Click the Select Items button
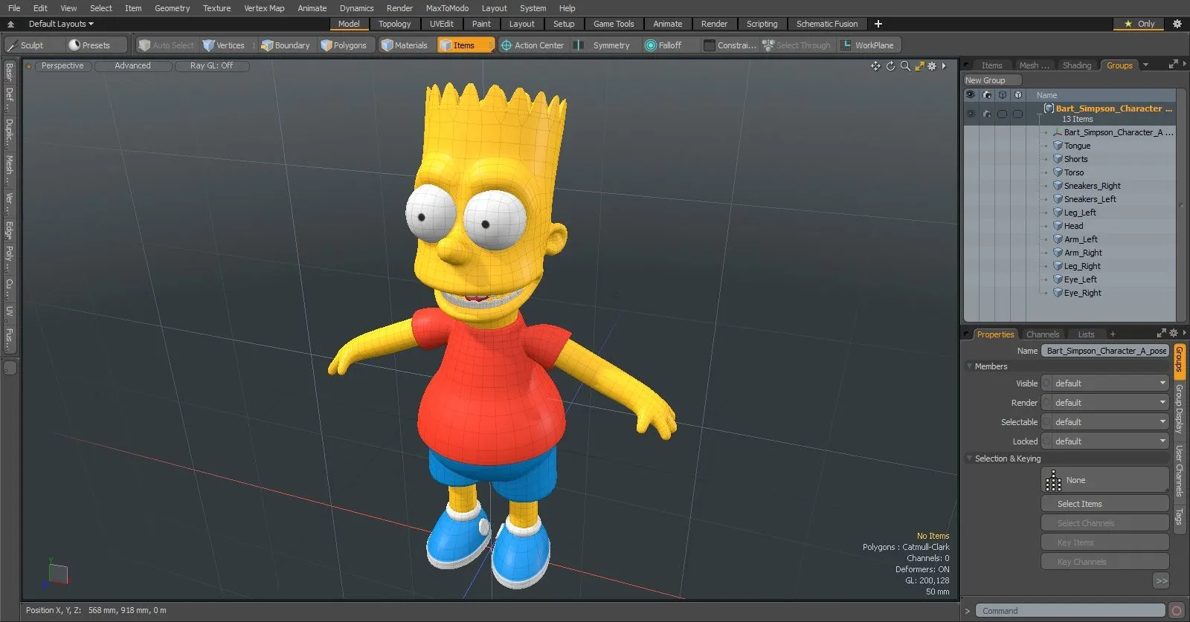The image size is (1190, 622). point(1105,504)
